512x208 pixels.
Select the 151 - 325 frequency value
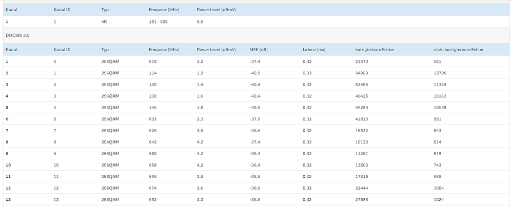click(159, 22)
